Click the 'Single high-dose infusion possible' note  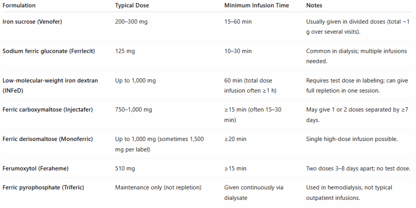point(352,139)
